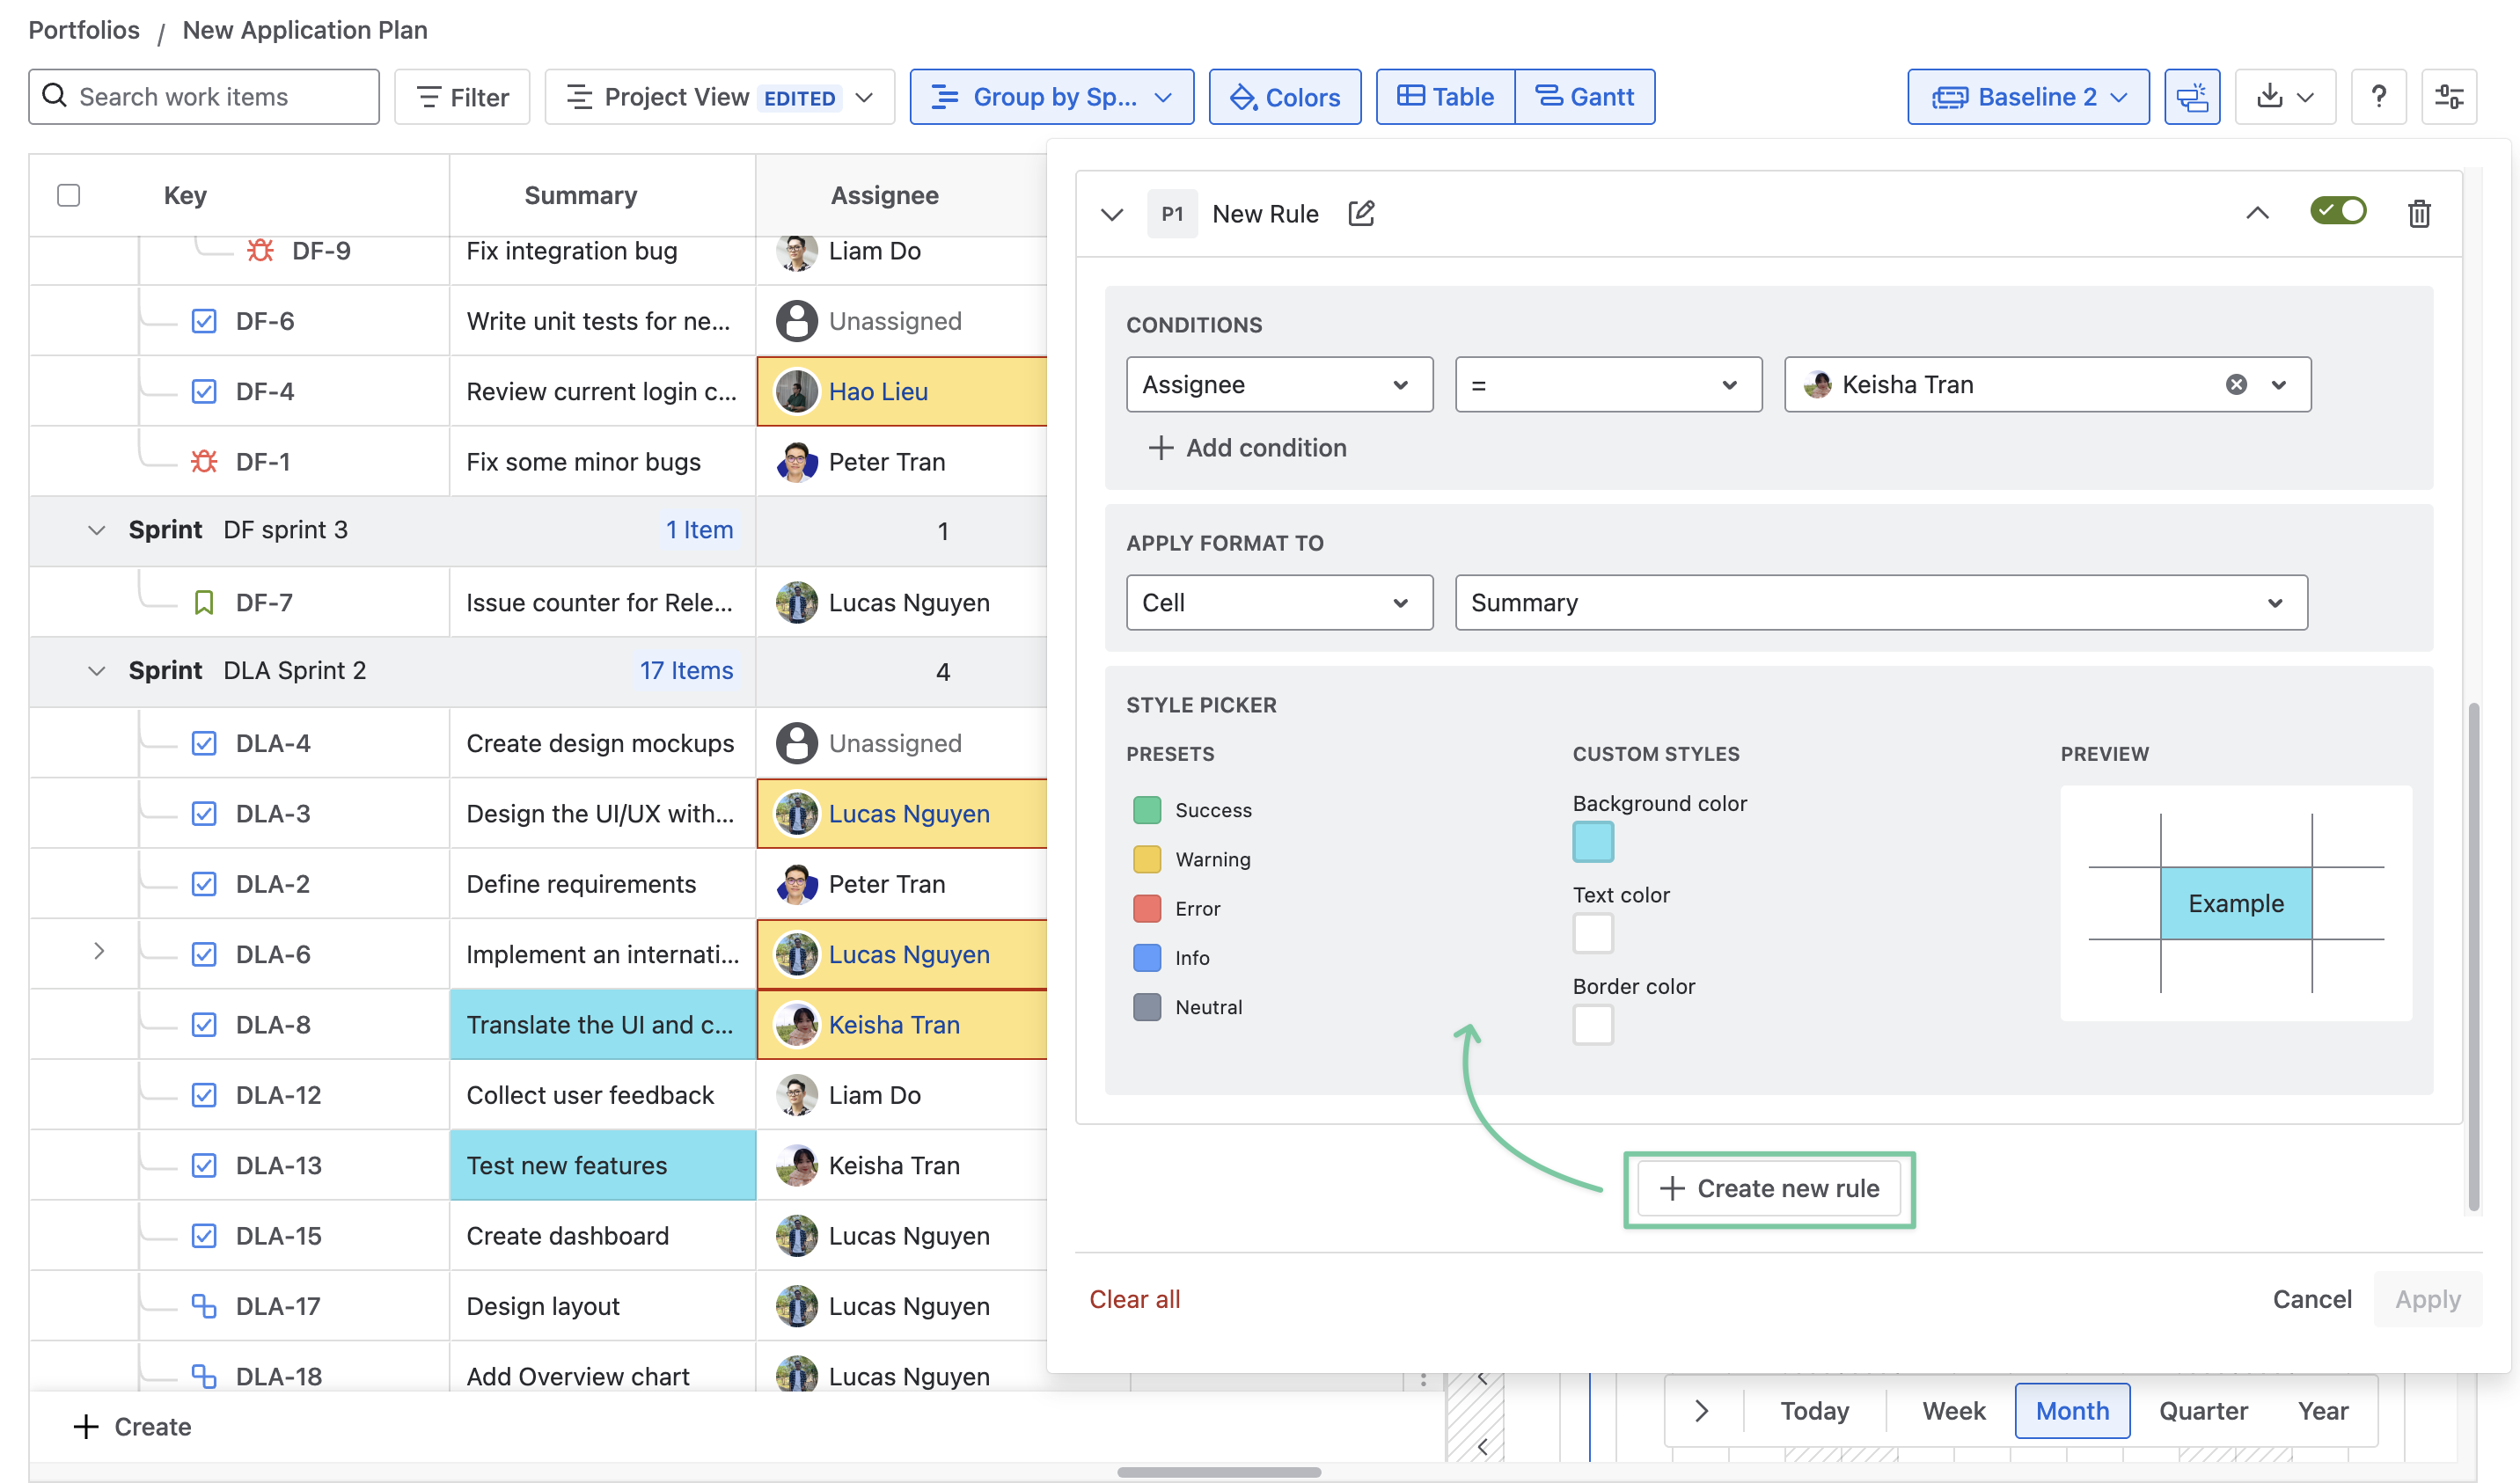
Task: Click the Search work items field
Action: (x=204, y=97)
